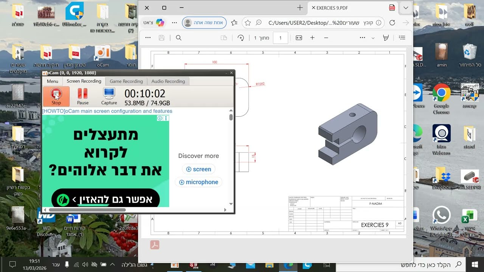Open the ad options three-dot icon
Screen dimensions: 484x272
(x=166, y=118)
